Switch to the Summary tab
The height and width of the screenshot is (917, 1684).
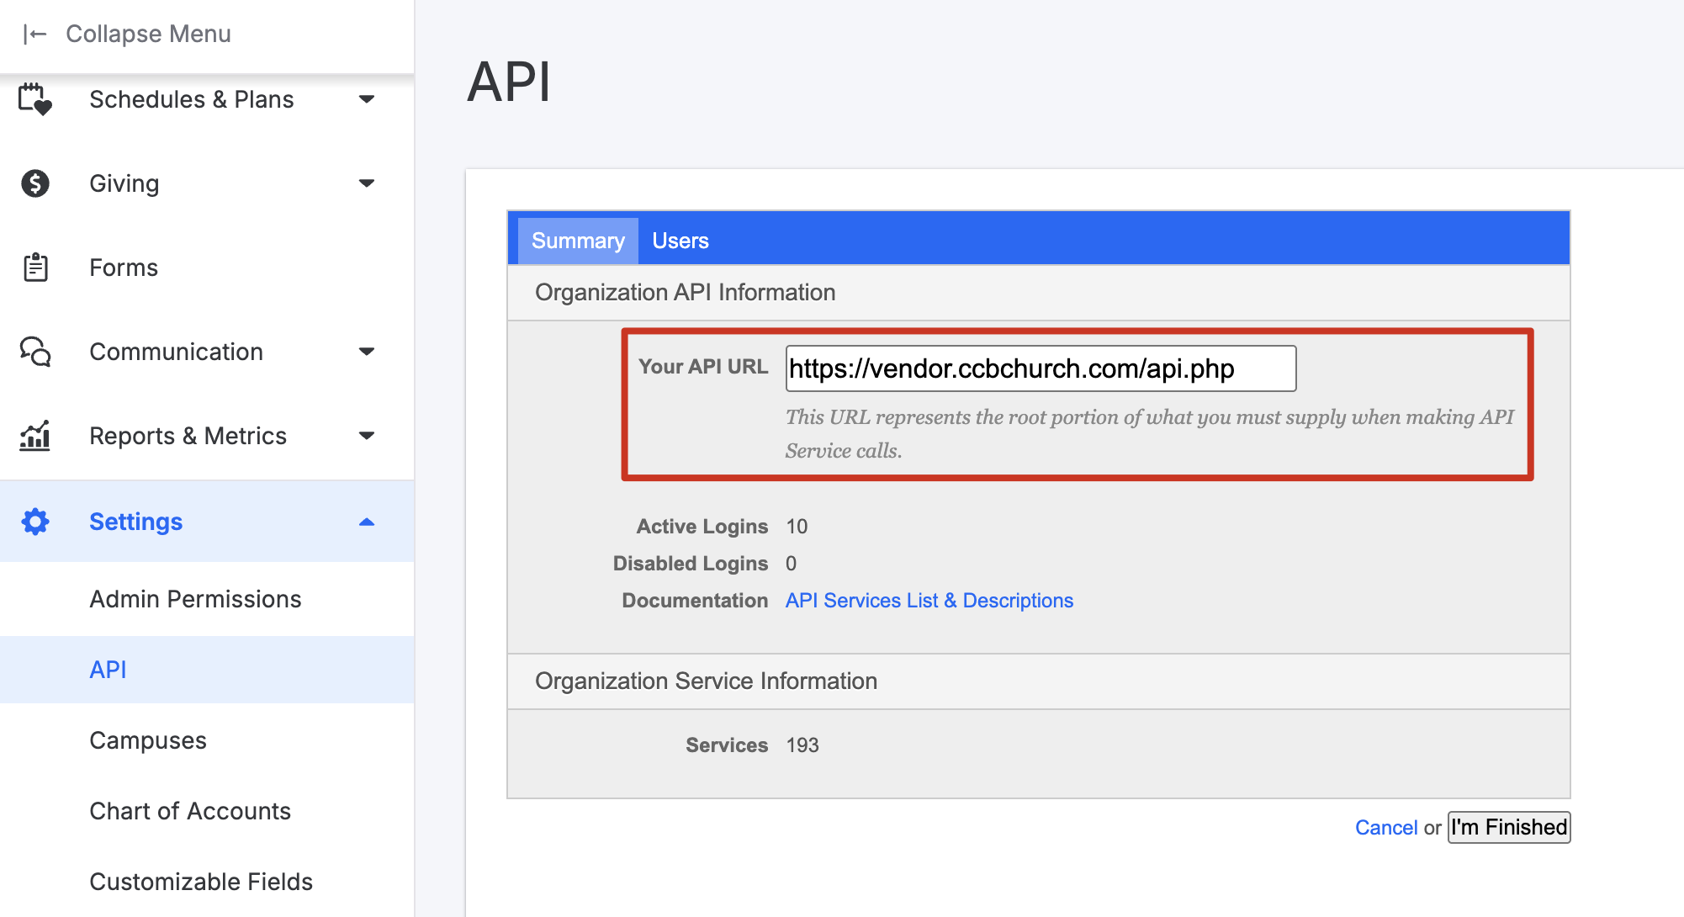point(578,241)
